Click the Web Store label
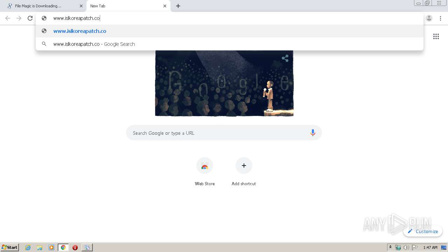The height and width of the screenshot is (252, 448). [x=205, y=184]
